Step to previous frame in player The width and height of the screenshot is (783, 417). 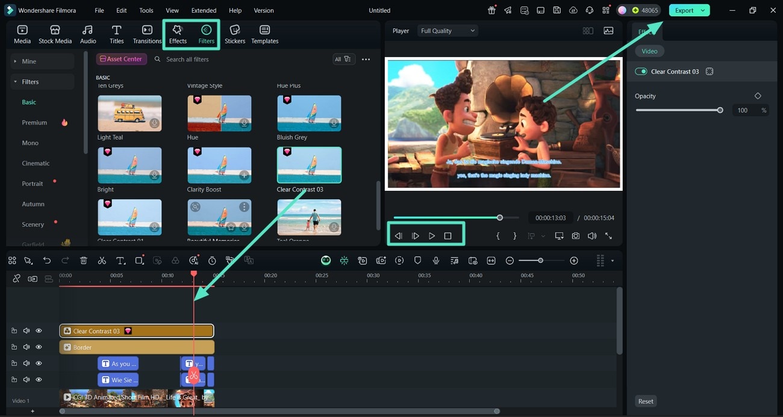tap(398, 236)
